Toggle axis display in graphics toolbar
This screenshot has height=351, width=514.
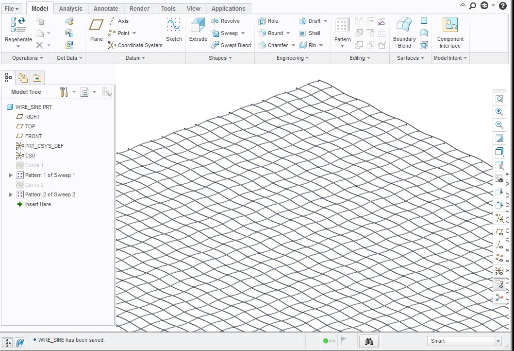point(499,244)
